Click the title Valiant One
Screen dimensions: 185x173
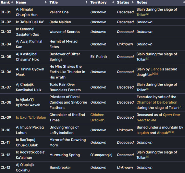point(59,12)
